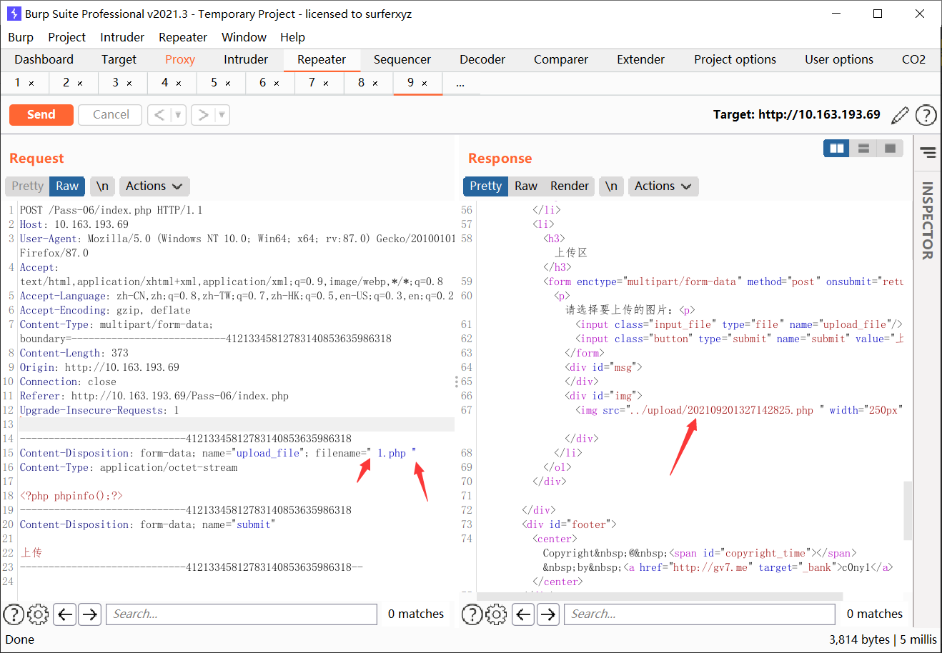This screenshot has width=942, height=653.
Task: Select Pretty view in Response panel
Action: pos(486,186)
